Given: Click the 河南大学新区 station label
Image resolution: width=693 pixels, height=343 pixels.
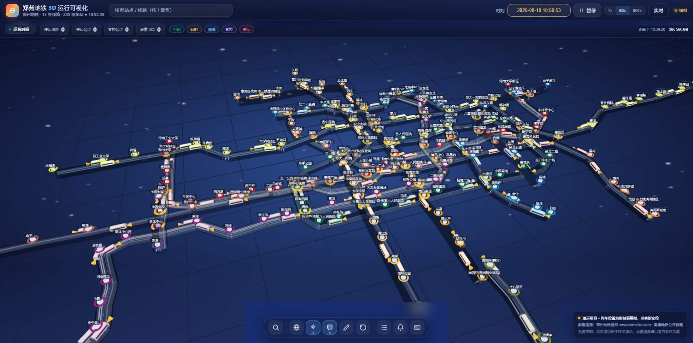Looking at the screenshot, I should pos(509,81).
